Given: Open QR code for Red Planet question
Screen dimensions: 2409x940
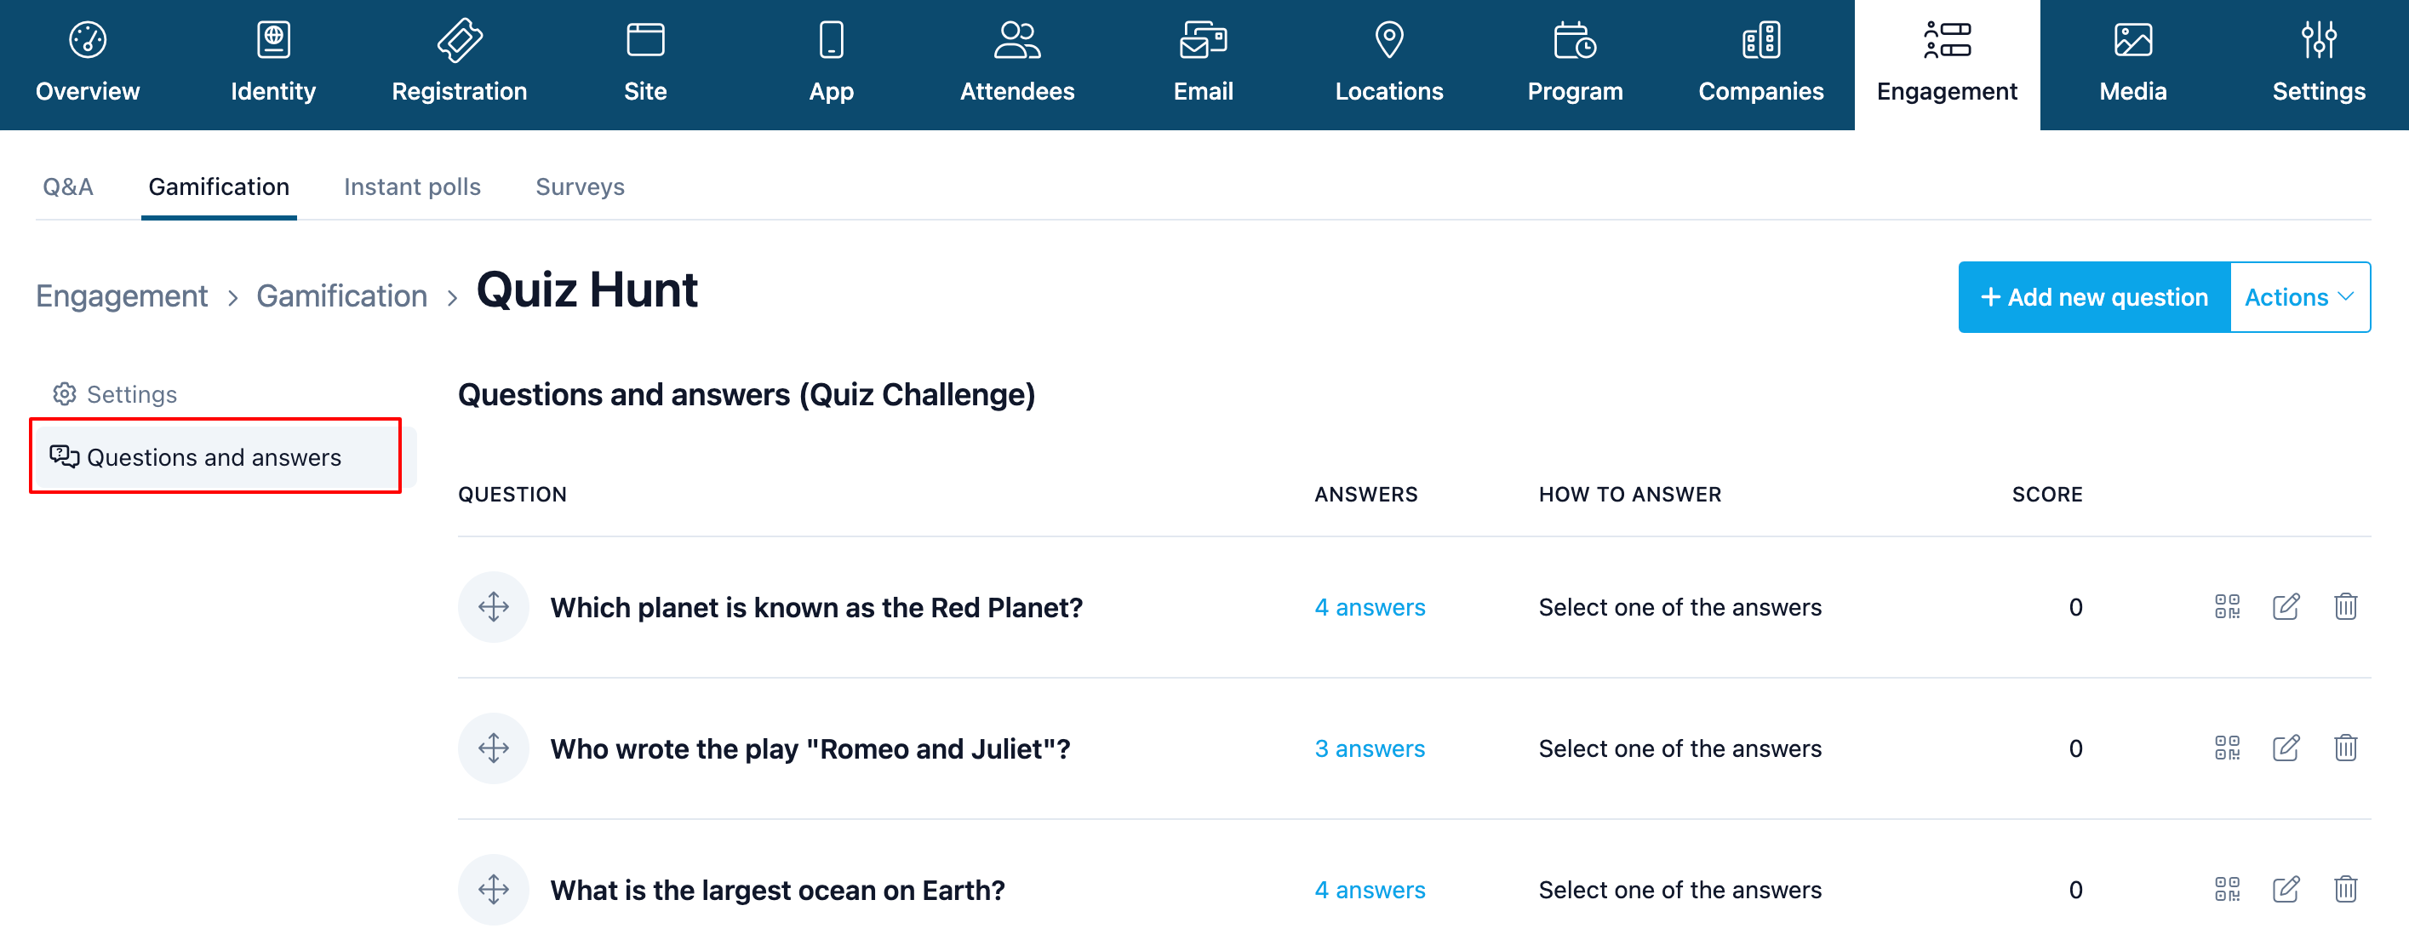Looking at the screenshot, I should click(2227, 607).
